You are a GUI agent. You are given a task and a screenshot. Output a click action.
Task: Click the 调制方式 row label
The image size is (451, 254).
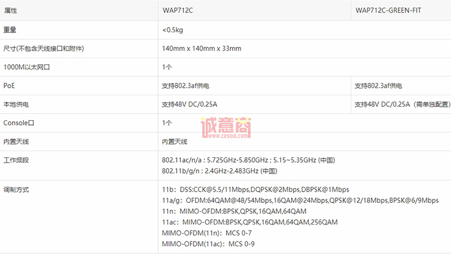pos(16,190)
